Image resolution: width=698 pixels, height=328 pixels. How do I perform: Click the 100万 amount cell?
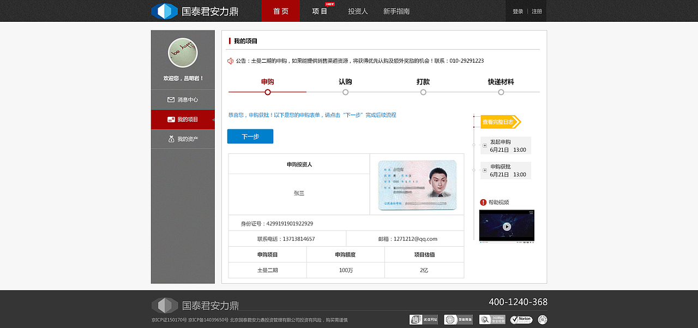point(346,270)
